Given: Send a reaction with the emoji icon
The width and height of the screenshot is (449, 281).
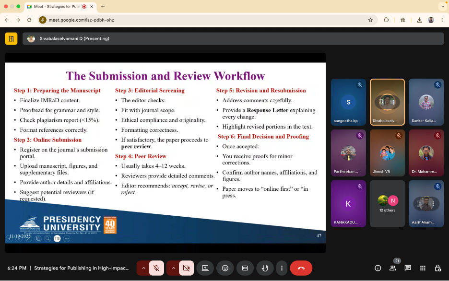Looking at the screenshot, I should 225,268.
